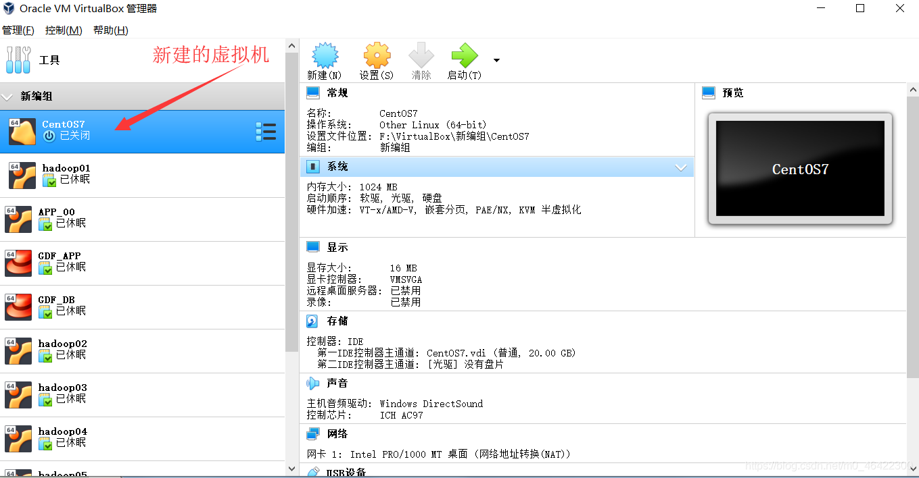Image resolution: width=919 pixels, height=478 pixels.
Task: Open the 控制(M) menu
Action: pos(64,30)
